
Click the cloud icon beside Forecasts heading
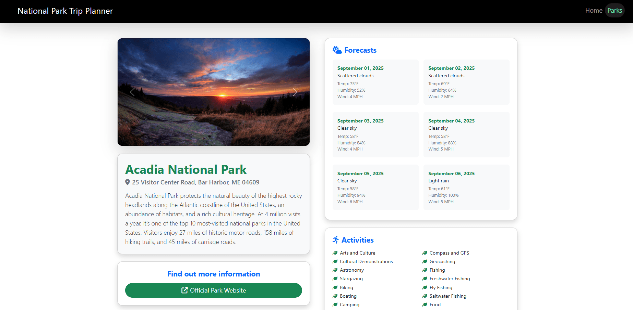[337, 50]
